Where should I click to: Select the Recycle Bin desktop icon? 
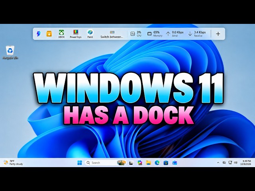tap(10, 52)
